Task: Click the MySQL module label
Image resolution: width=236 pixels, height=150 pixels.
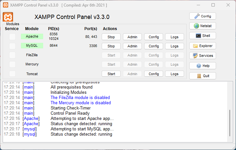Action: (32, 45)
